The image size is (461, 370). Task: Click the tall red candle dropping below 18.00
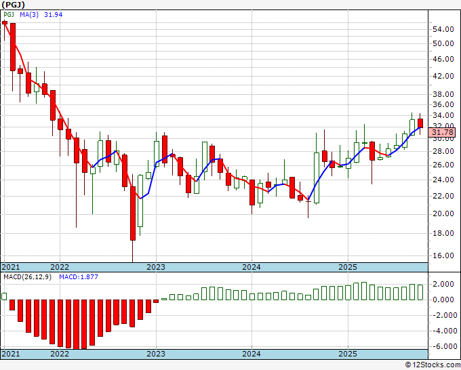click(133, 213)
